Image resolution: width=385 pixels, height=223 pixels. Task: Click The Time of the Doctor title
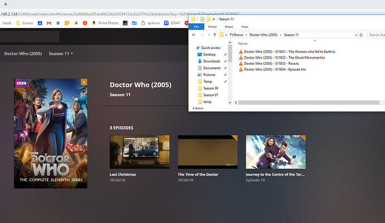point(198,174)
